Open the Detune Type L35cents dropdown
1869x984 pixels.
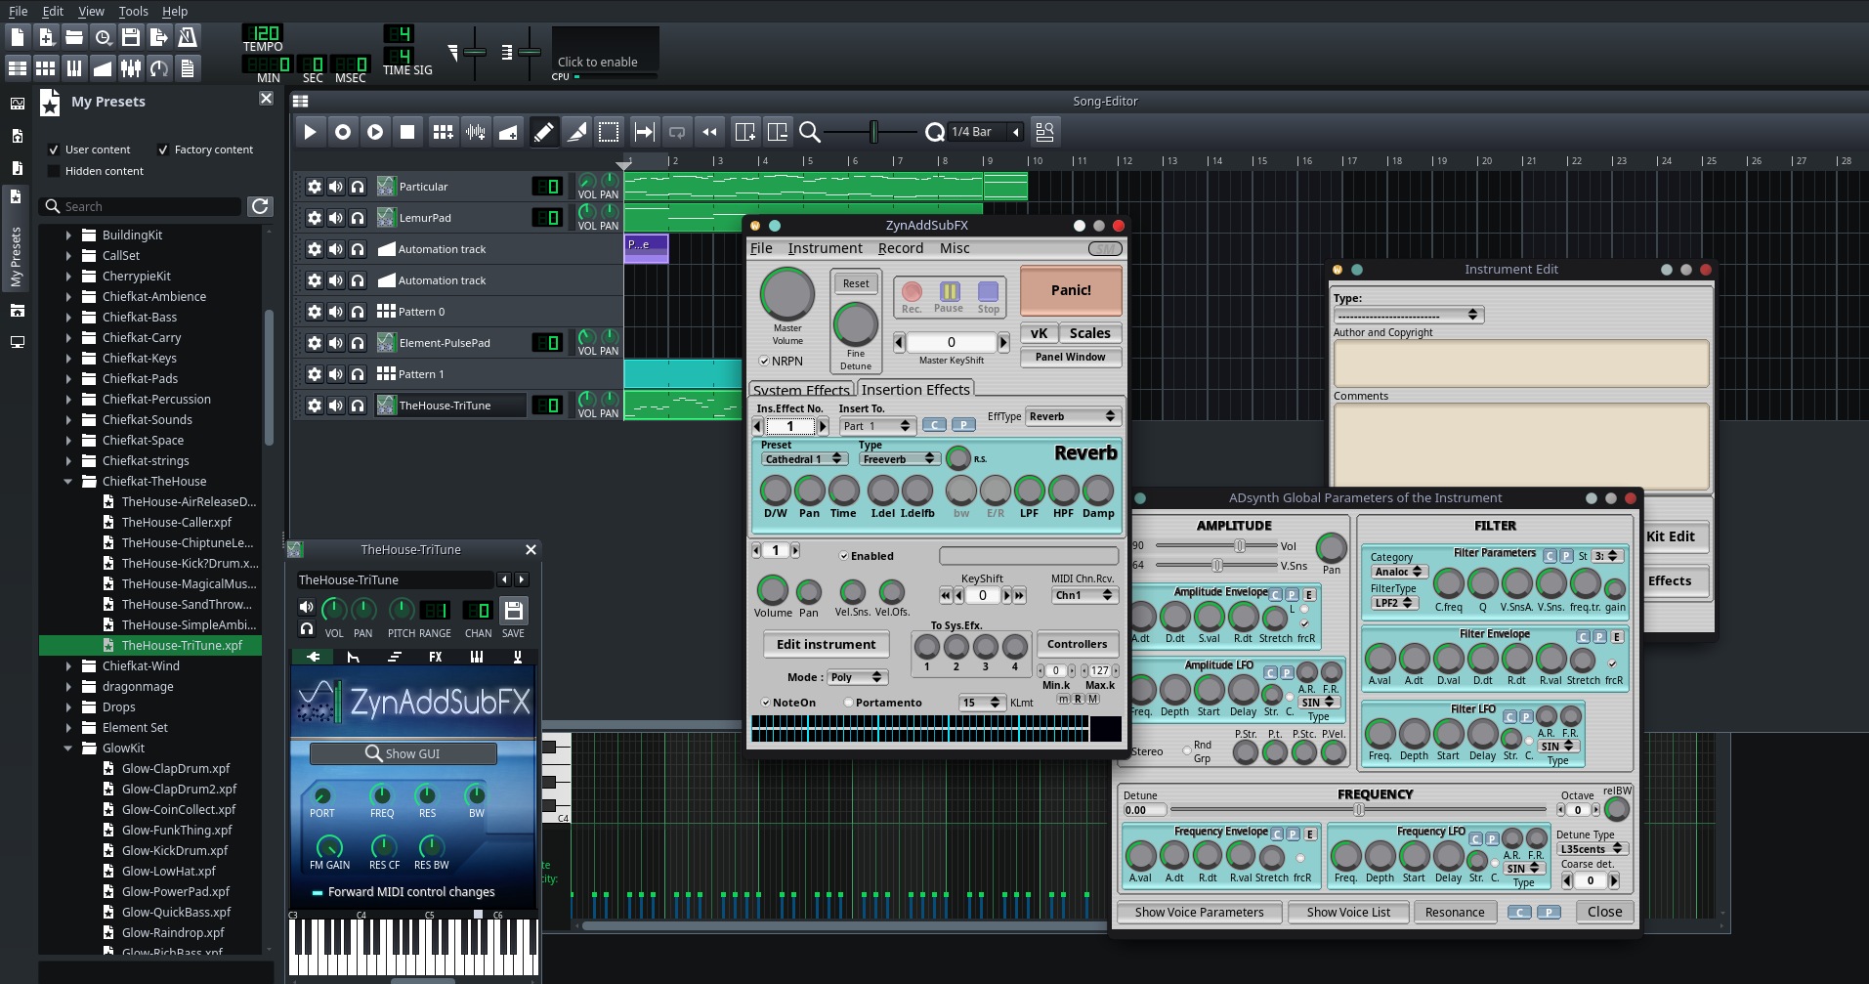tap(1592, 849)
